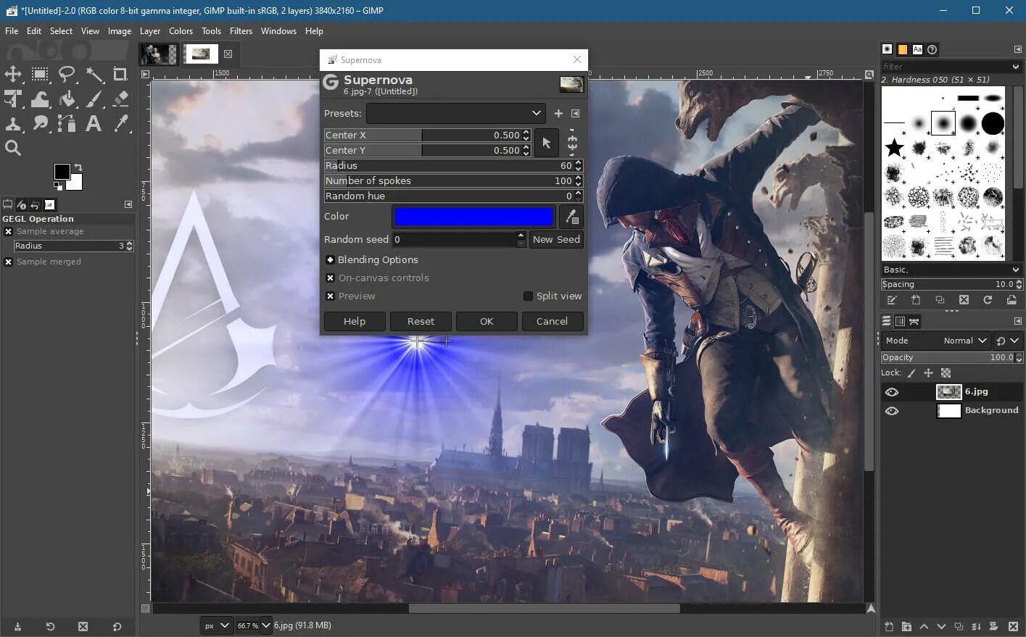Toggle Preview checkbox in Supernova dialog

coord(330,296)
